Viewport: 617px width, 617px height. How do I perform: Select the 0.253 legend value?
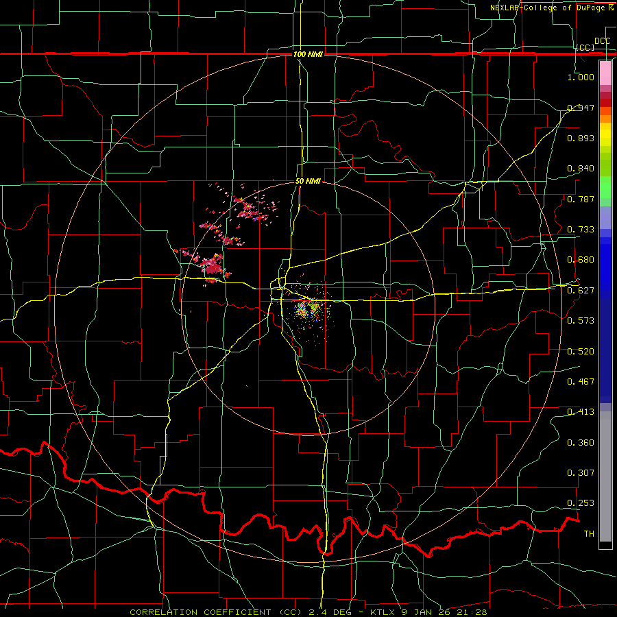(x=581, y=503)
